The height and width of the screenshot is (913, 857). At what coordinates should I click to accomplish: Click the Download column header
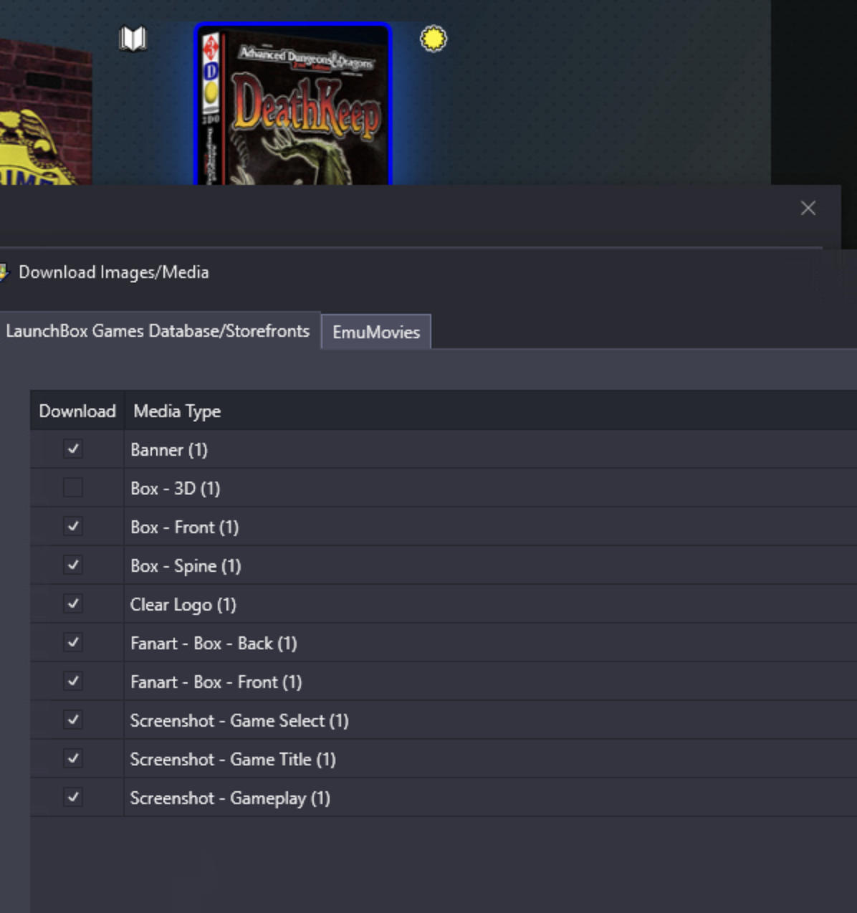pos(77,411)
